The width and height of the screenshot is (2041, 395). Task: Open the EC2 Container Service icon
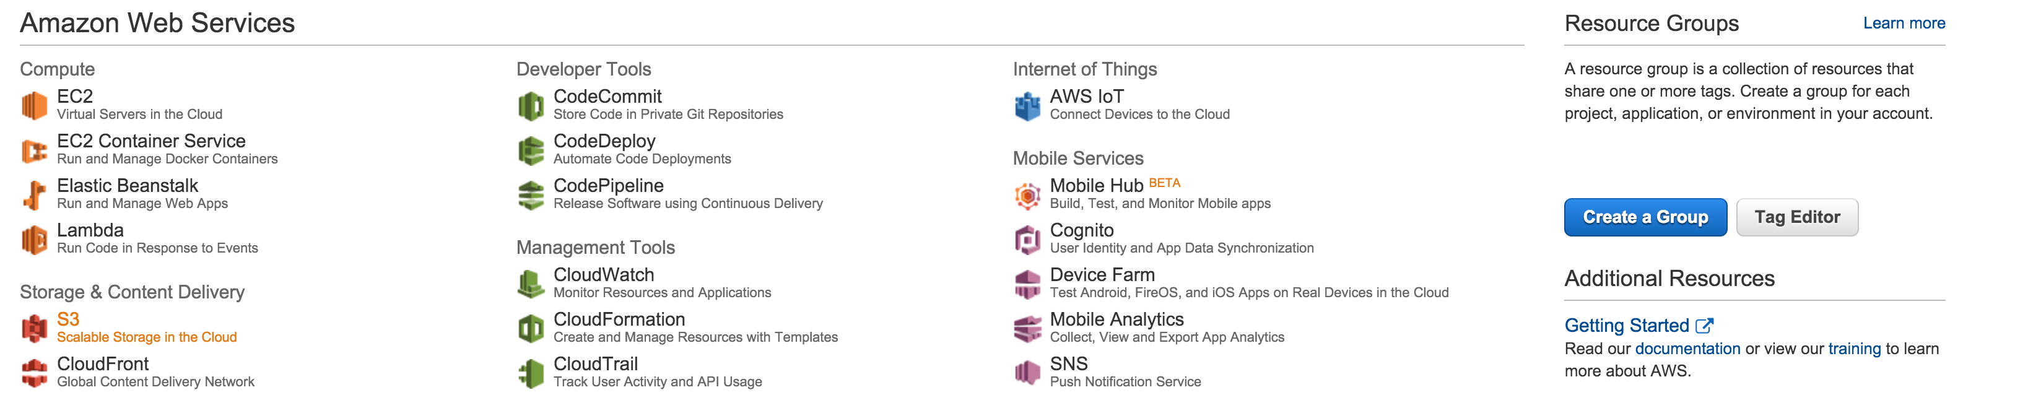tap(34, 150)
